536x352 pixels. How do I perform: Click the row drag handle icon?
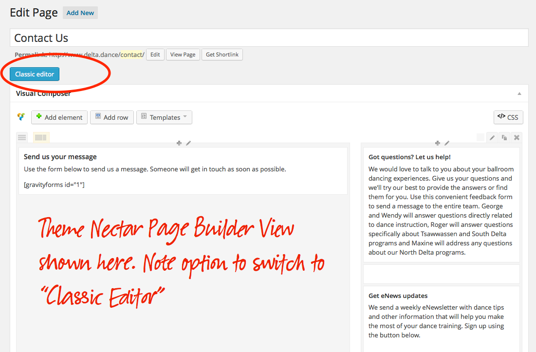pos(22,138)
